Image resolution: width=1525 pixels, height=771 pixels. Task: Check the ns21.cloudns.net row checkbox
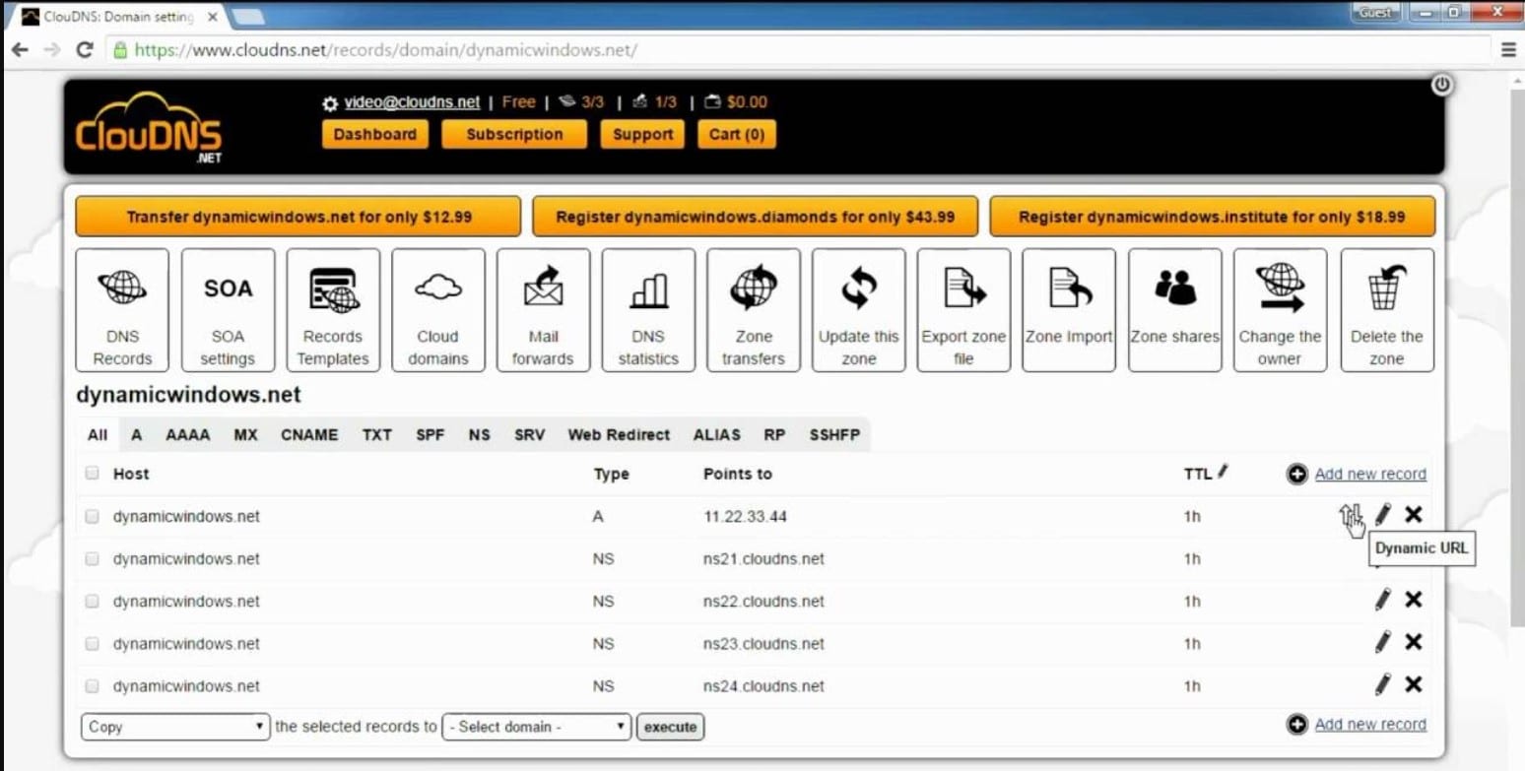coord(93,558)
